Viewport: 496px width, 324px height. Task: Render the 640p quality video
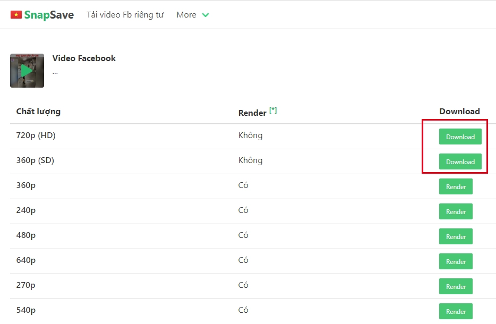pos(456,261)
